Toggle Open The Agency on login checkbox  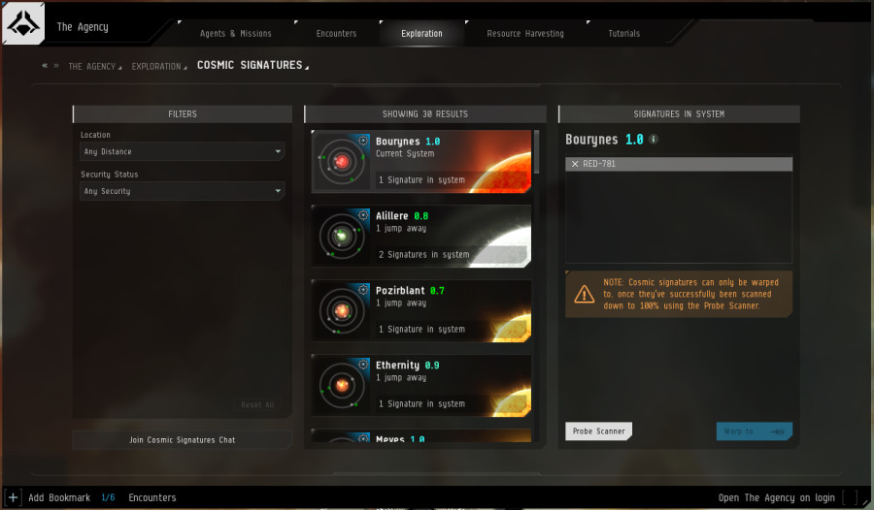pos(850,497)
